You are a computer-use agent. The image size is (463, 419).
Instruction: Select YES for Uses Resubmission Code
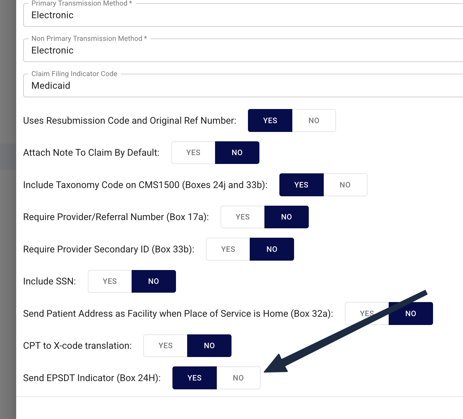tap(270, 120)
